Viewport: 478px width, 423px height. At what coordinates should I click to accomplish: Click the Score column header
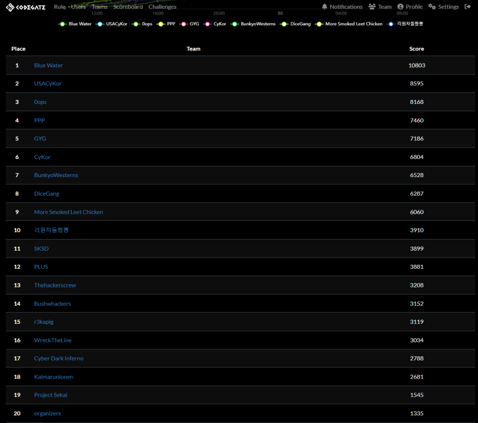(x=417, y=49)
